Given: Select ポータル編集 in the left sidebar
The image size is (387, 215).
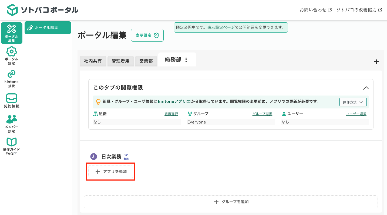Looking at the screenshot, I should [11, 33].
